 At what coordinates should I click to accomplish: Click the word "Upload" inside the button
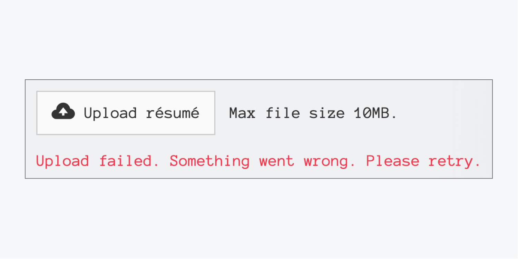click(x=110, y=113)
